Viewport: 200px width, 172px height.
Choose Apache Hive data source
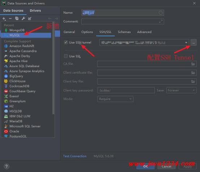26,61
